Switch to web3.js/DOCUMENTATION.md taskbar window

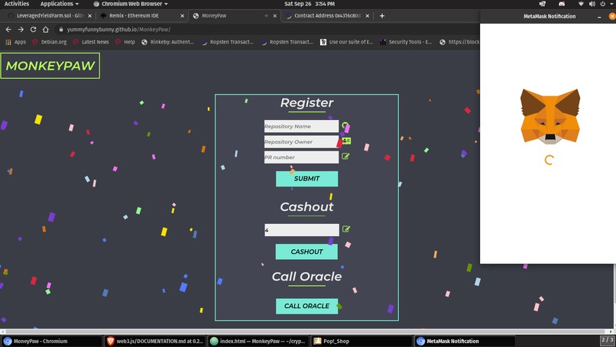coord(155,341)
